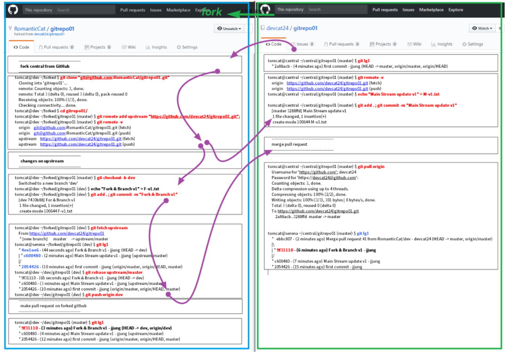Image resolution: width=507 pixels, height=356 pixels.
Task: Select Wiki tab in RomanticCat repository
Action: click(x=129, y=47)
